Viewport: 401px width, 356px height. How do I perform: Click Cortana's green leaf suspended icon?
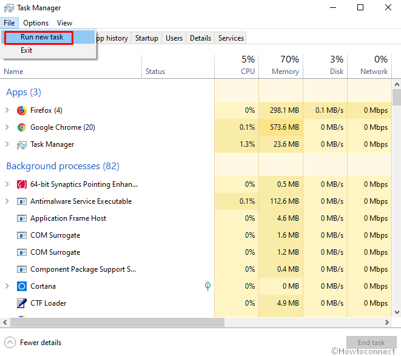coord(207,286)
